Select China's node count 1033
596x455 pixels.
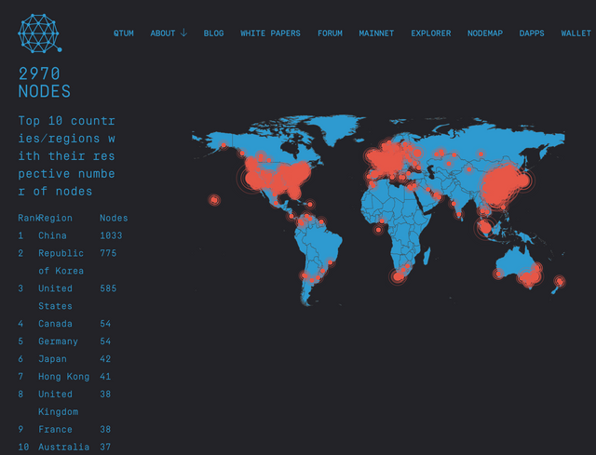111,235
